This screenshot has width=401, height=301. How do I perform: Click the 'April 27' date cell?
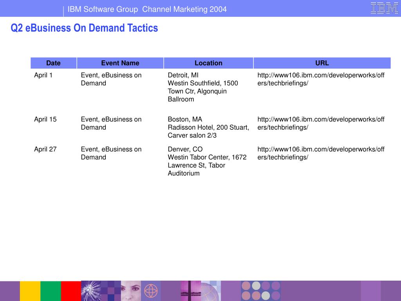(45, 149)
